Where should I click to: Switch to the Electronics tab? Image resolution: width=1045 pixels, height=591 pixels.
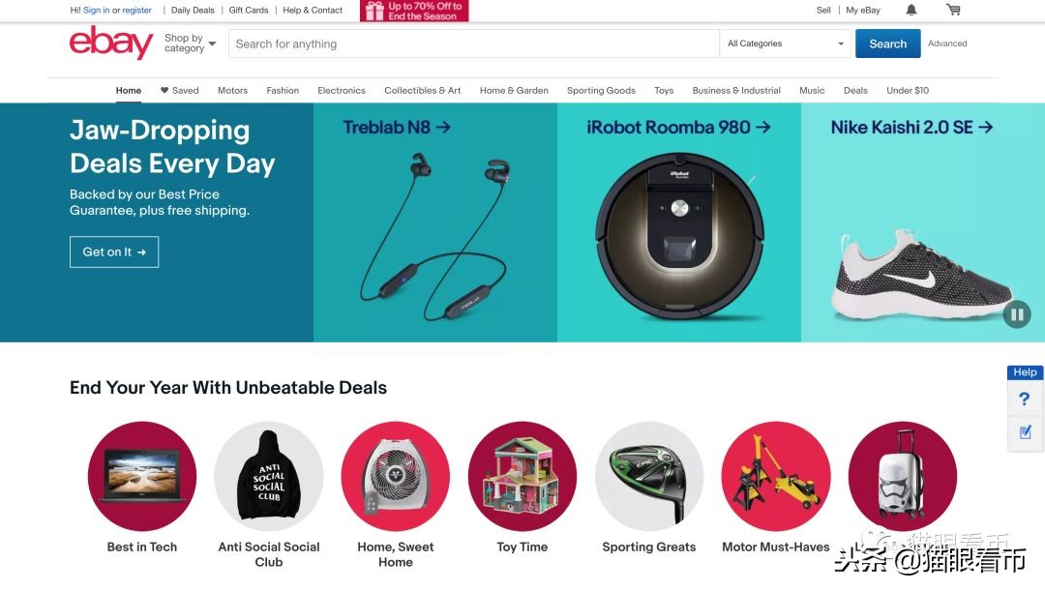coord(342,91)
